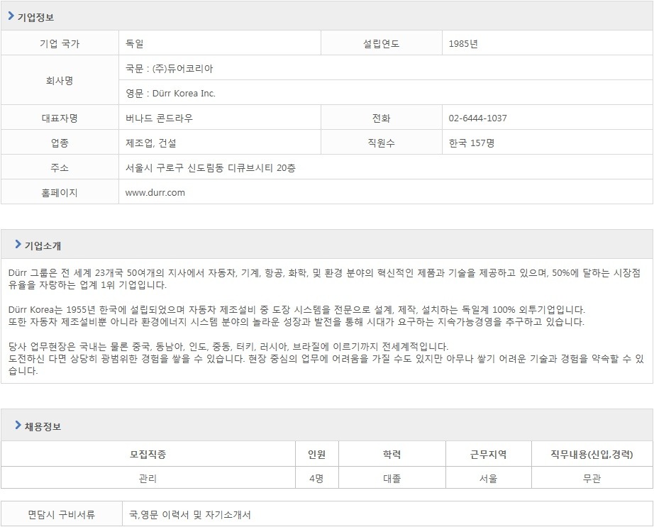Click the sentence starting Dürr Korea는 1955년
654x527 pixels.
(296, 310)
